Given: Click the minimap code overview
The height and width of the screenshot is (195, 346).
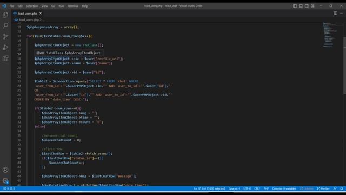Looking at the screenshot, I should (331, 34).
